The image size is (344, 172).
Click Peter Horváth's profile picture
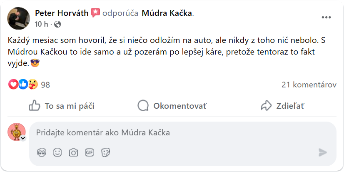(19, 18)
